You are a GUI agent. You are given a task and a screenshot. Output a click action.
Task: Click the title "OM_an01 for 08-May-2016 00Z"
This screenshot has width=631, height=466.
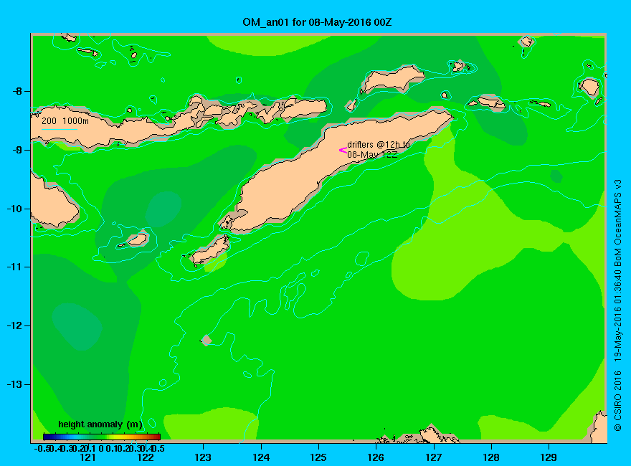pyautogui.click(x=317, y=22)
